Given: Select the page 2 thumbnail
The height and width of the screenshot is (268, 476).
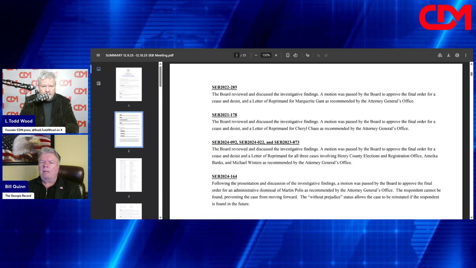Looking at the screenshot, I should point(129,130).
